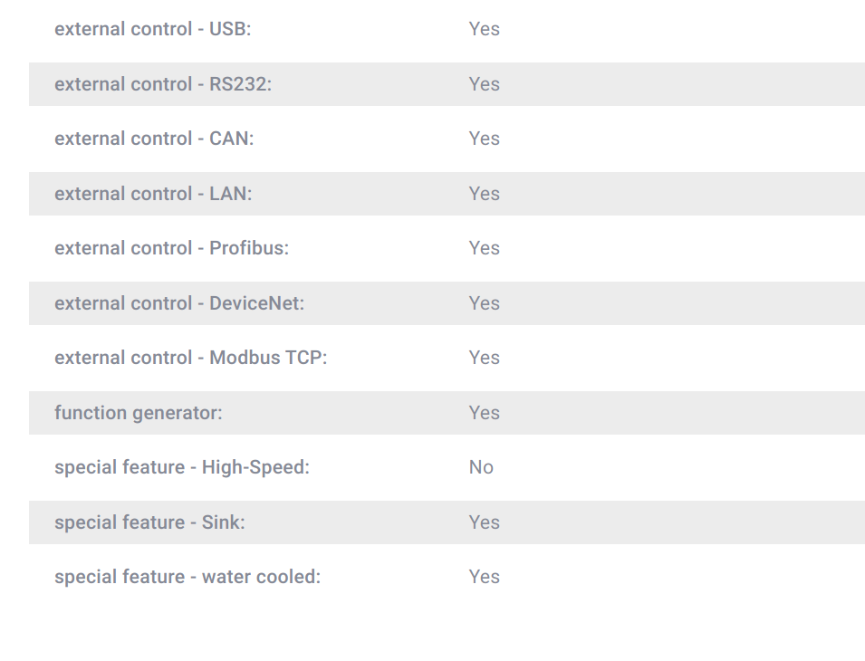Screen dimensions: 865x661
Task: Select the No value for High-Speed
Action: click(x=481, y=467)
